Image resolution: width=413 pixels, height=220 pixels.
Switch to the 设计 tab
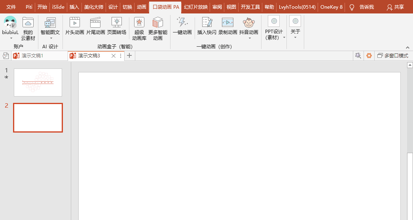click(113, 7)
